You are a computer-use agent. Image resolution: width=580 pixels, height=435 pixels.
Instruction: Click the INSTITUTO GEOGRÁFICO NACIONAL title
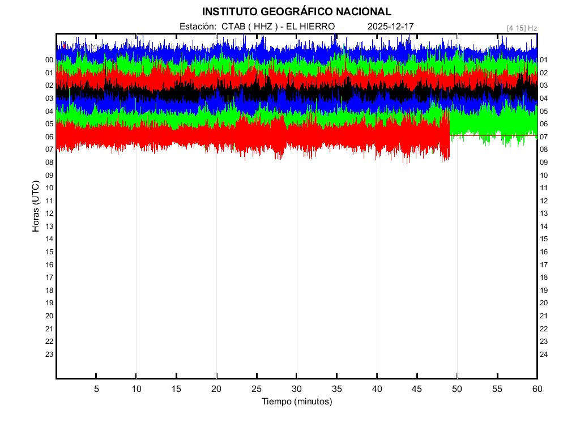tap(296, 11)
